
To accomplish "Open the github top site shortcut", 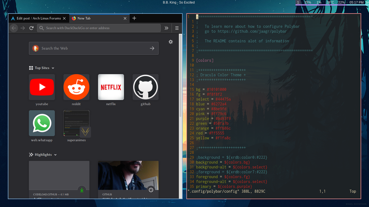I will click(146, 87).
